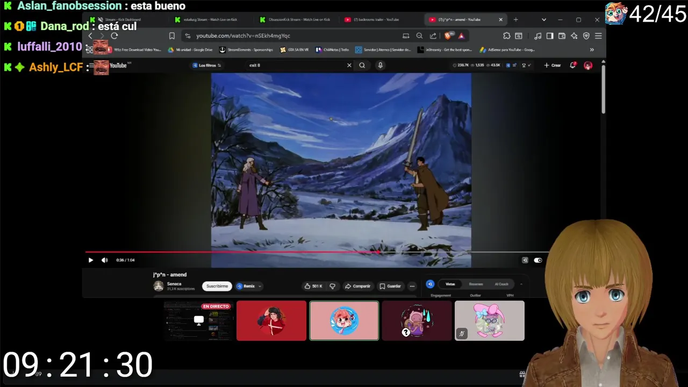The height and width of the screenshot is (387, 688).
Task: Select the Resumen tab
Action: (x=476, y=284)
